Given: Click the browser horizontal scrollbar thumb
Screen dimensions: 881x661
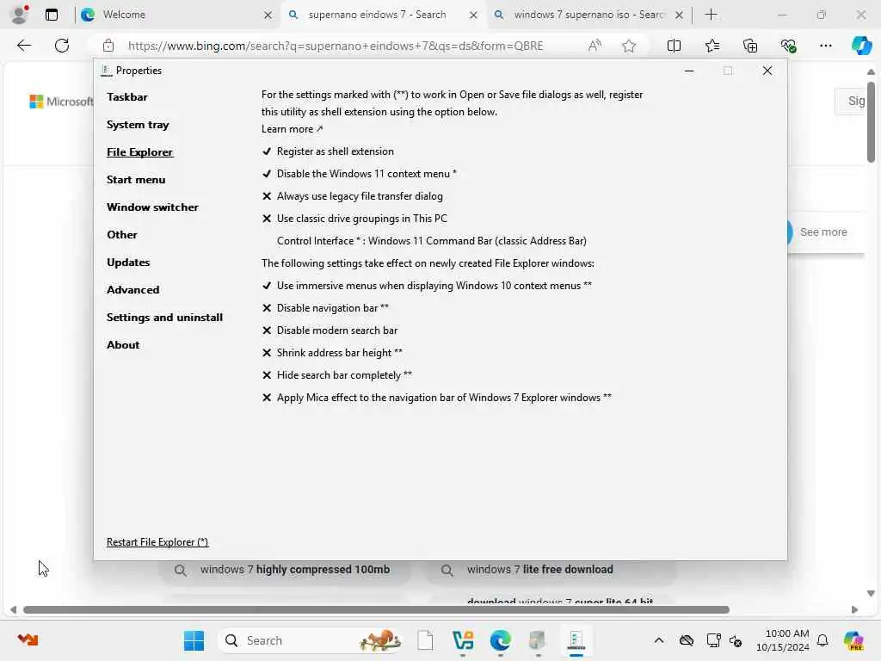Looking at the screenshot, I should click(376, 610).
